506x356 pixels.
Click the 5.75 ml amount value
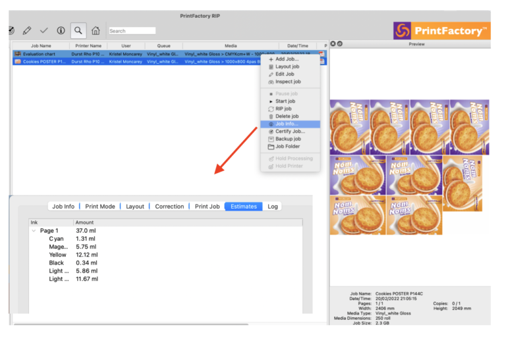[x=86, y=247]
